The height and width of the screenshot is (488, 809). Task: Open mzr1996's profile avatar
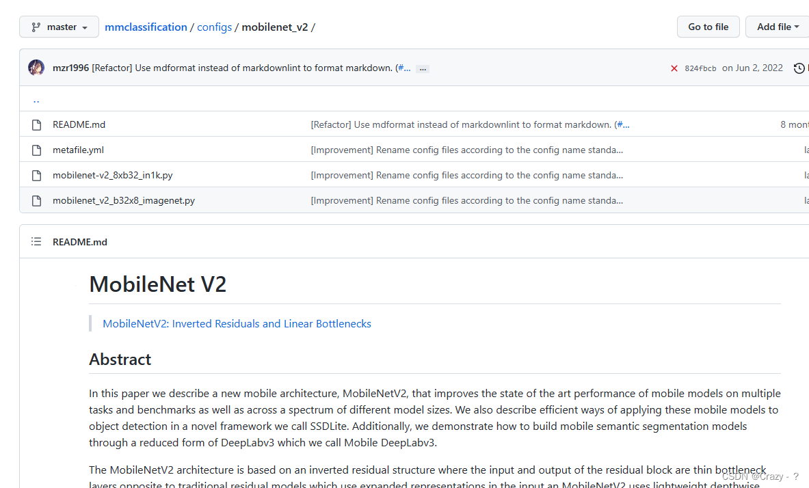(36, 68)
